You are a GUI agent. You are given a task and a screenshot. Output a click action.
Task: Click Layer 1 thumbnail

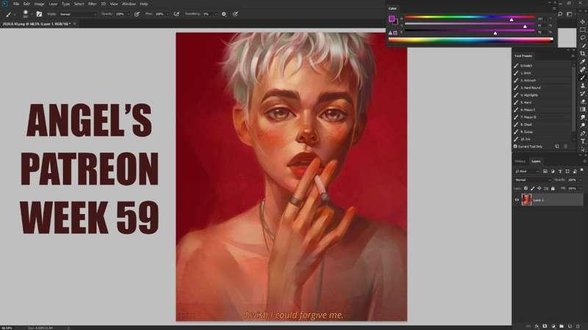[x=526, y=200]
